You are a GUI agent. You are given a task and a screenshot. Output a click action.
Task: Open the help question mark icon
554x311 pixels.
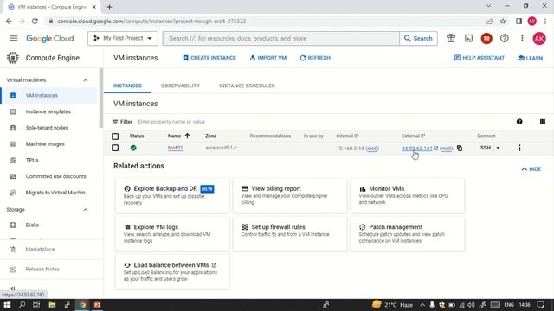click(x=504, y=38)
